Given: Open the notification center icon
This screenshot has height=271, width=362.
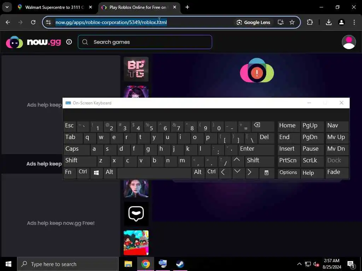Looking at the screenshot, I should [351, 264].
